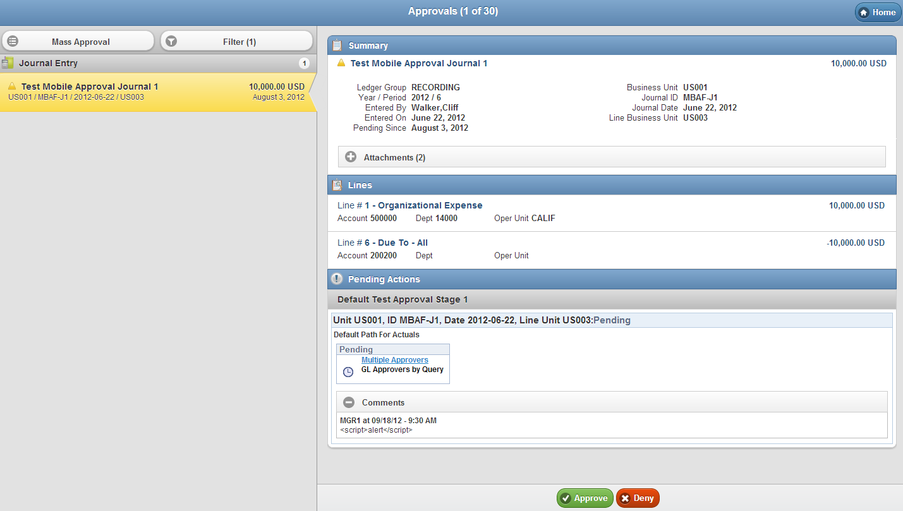Click the pending clock icon
Viewport: 903px width, 511px height.
pyautogui.click(x=348, y=372)
